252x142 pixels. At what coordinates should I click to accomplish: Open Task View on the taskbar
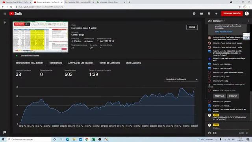[61, 139]
